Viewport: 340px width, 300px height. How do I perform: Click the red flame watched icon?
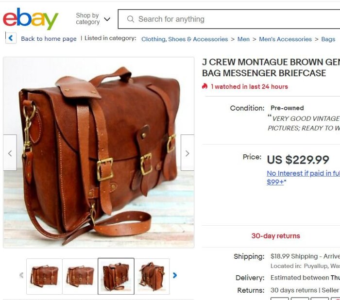click(204, 86)
